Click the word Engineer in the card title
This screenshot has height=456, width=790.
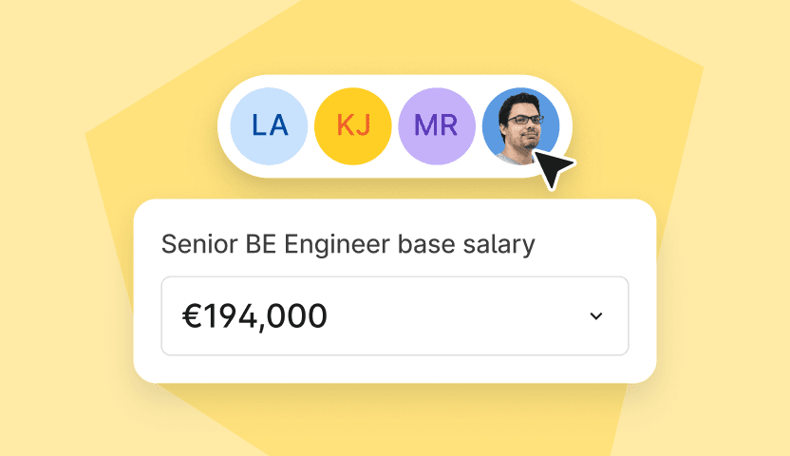(x=337, y=245)
